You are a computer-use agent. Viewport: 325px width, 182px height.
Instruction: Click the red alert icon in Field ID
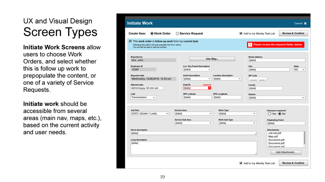pyautogui.click(x=209, y=88)
